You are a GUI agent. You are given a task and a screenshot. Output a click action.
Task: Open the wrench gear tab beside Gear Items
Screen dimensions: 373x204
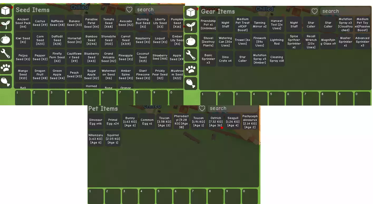(x=191, y=55)
